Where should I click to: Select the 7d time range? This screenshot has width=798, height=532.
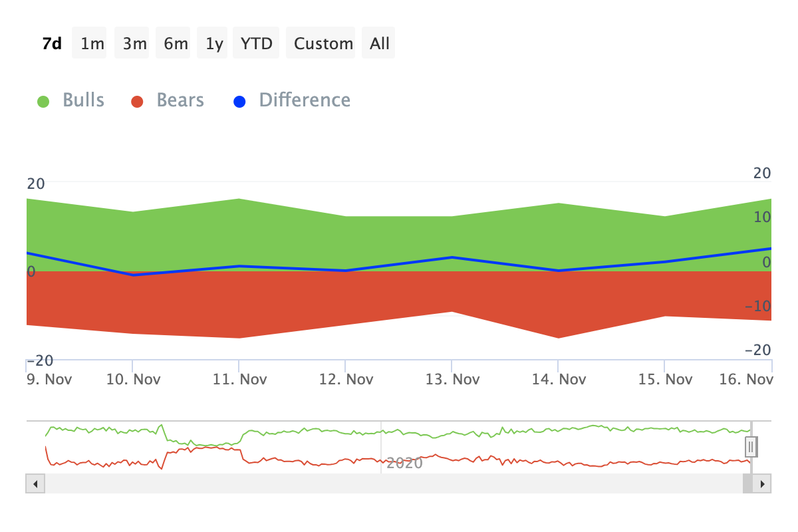[x=52, y=43]
